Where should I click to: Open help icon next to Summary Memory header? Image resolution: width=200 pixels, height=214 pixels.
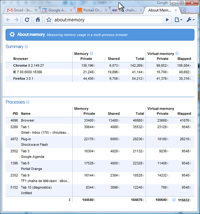tap(92, 53)
